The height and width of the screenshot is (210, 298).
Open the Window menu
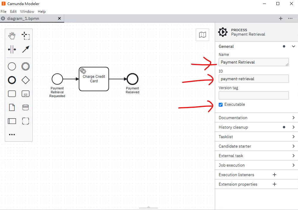[x=27, y=11]
